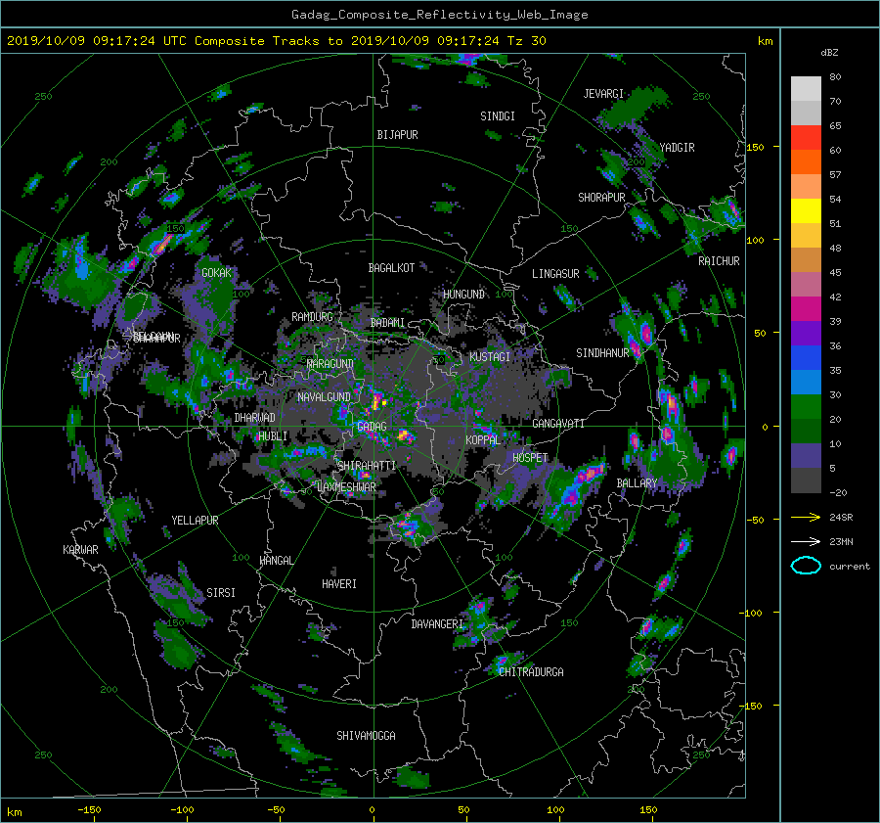
Task: Click the 'Tz 30' threshold text in header
Action: pyautogui.click(x=526, y=41)
